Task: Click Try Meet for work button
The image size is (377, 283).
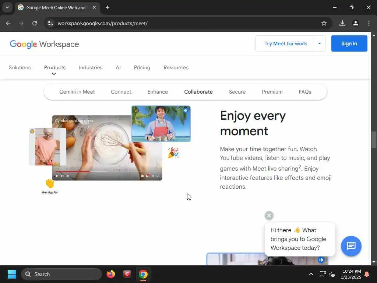Action: coord(285,43)
